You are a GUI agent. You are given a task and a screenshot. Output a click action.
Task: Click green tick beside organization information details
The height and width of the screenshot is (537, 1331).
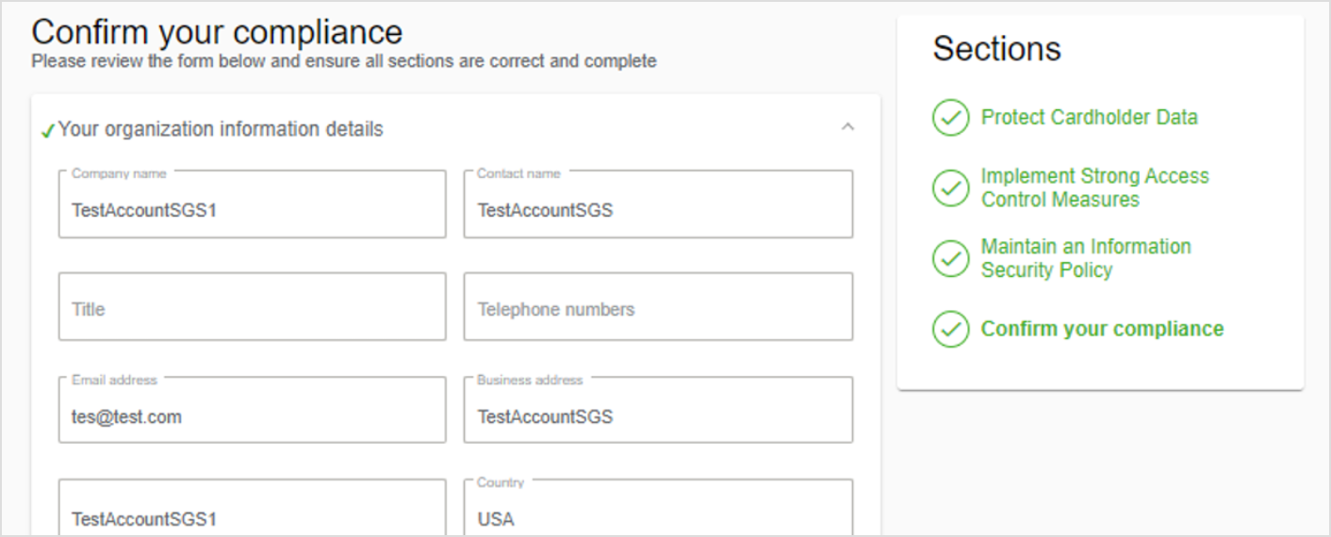point(48,131)
